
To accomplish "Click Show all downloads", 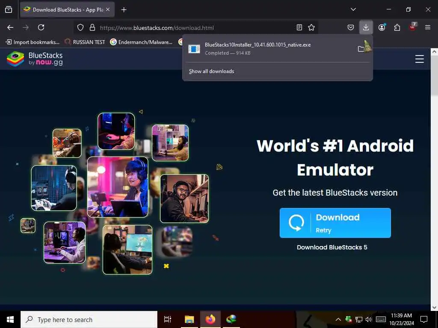I will pos(211,71).
